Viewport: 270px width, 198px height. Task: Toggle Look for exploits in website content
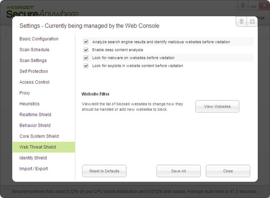coord(86,66)
